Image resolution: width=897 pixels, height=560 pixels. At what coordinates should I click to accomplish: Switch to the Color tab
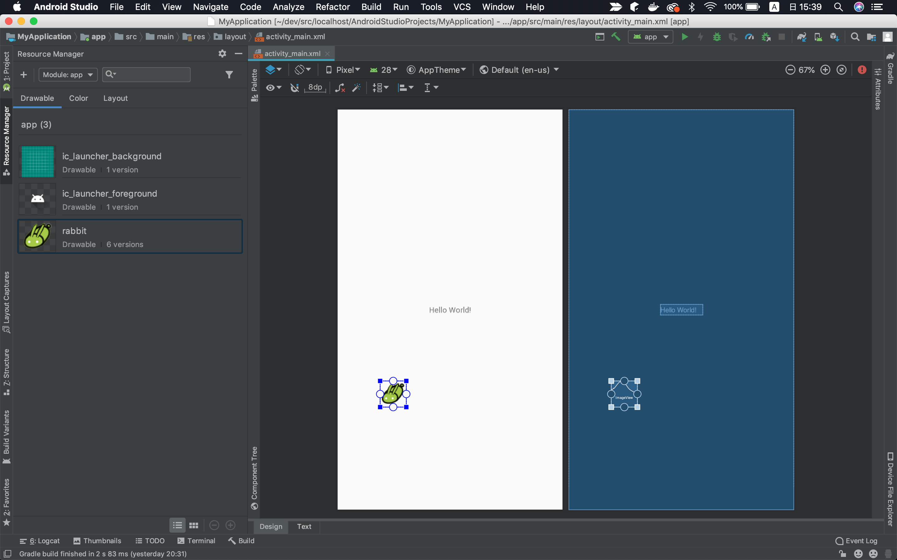[x=78, y=98]
